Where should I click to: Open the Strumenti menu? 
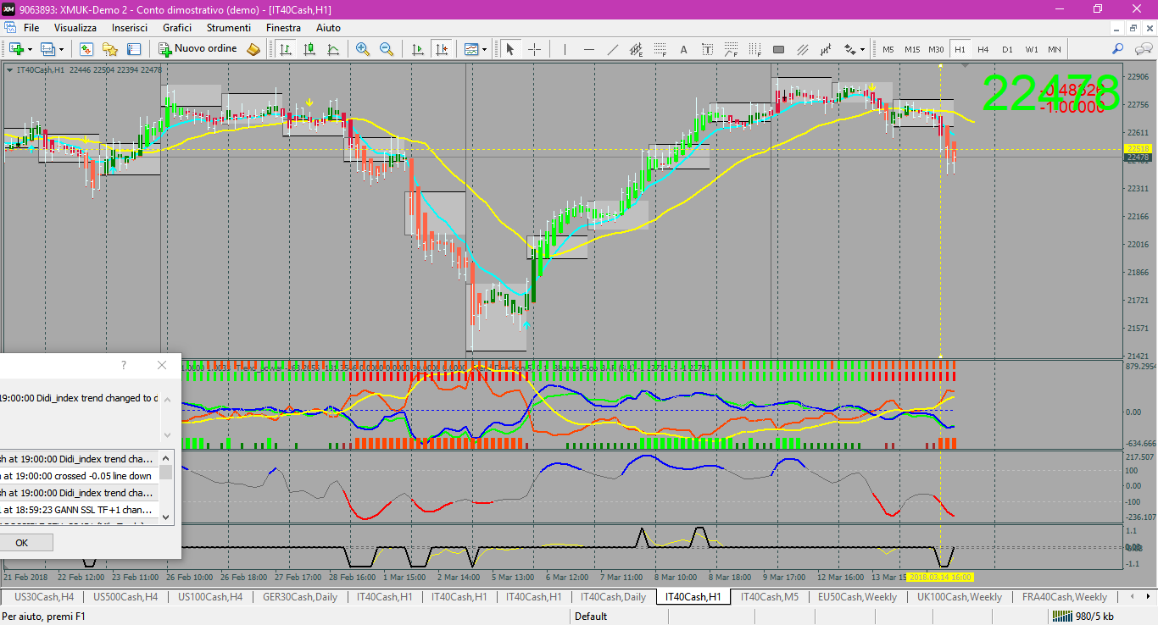coord(228,28)
